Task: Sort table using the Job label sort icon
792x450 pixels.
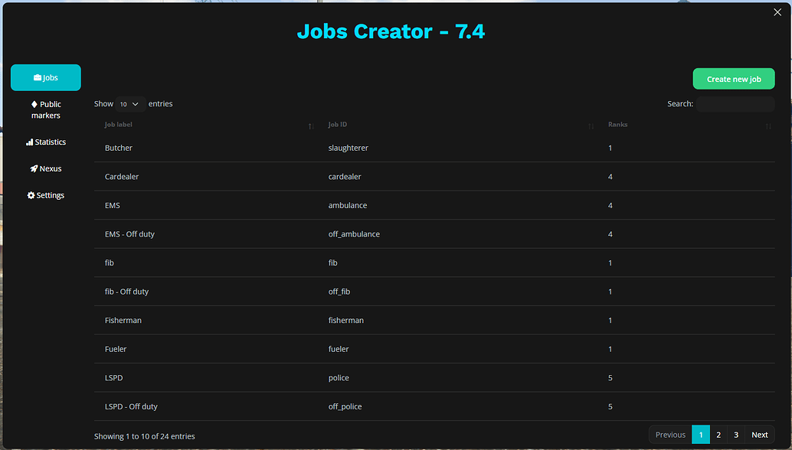Action: coord(309,126)
